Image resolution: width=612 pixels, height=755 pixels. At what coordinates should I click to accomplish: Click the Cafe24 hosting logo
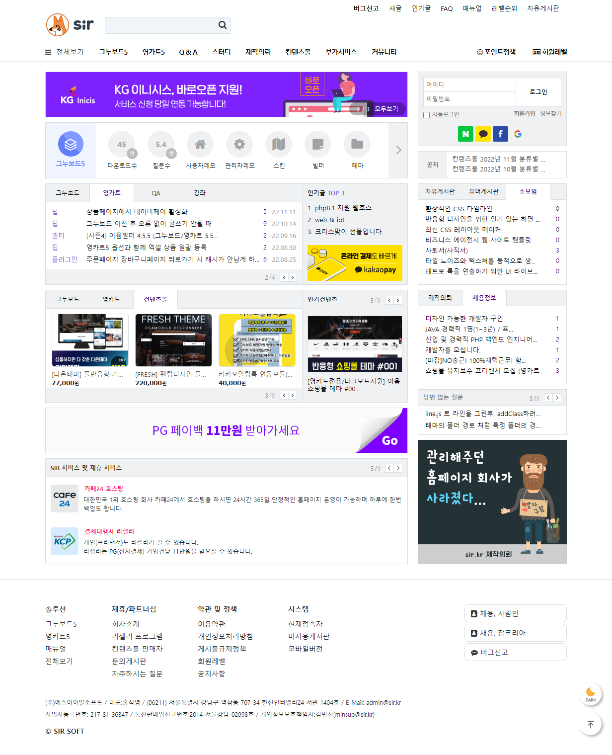tap(65, 499)
